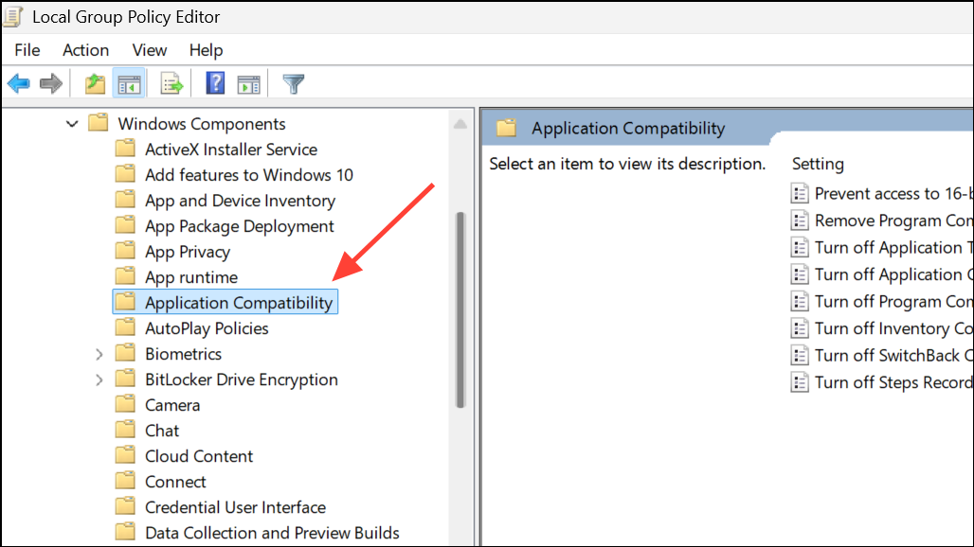This screenshot has width=974, height=547.
Task: Expand the Biometrics tree node
Action: (x=99, y=353)
